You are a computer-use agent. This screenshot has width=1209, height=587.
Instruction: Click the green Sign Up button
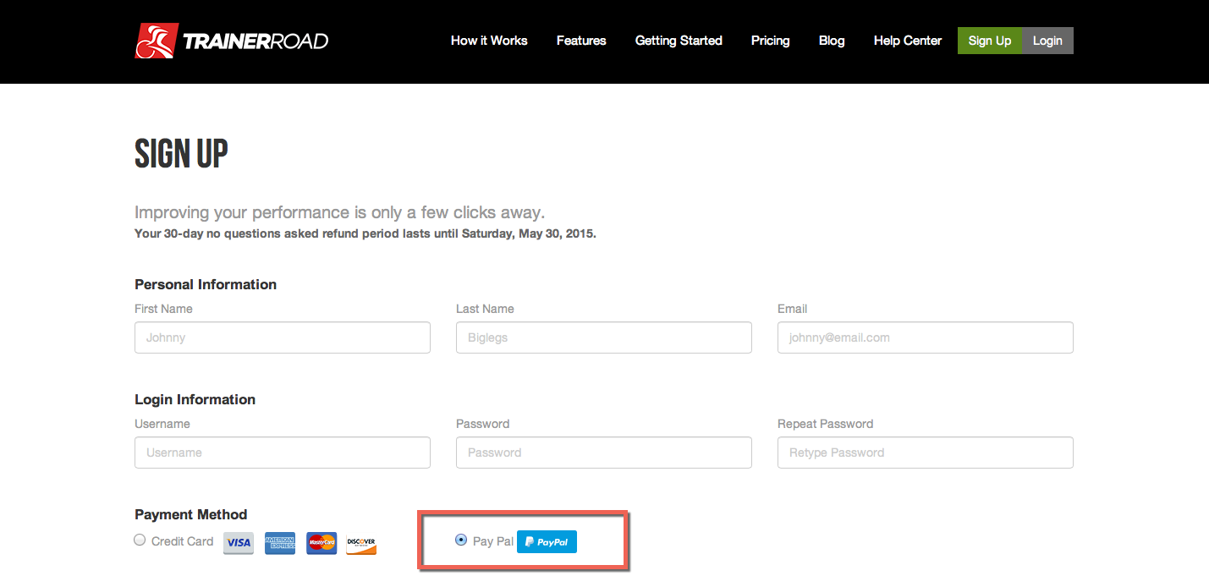(x=990, y=41)
